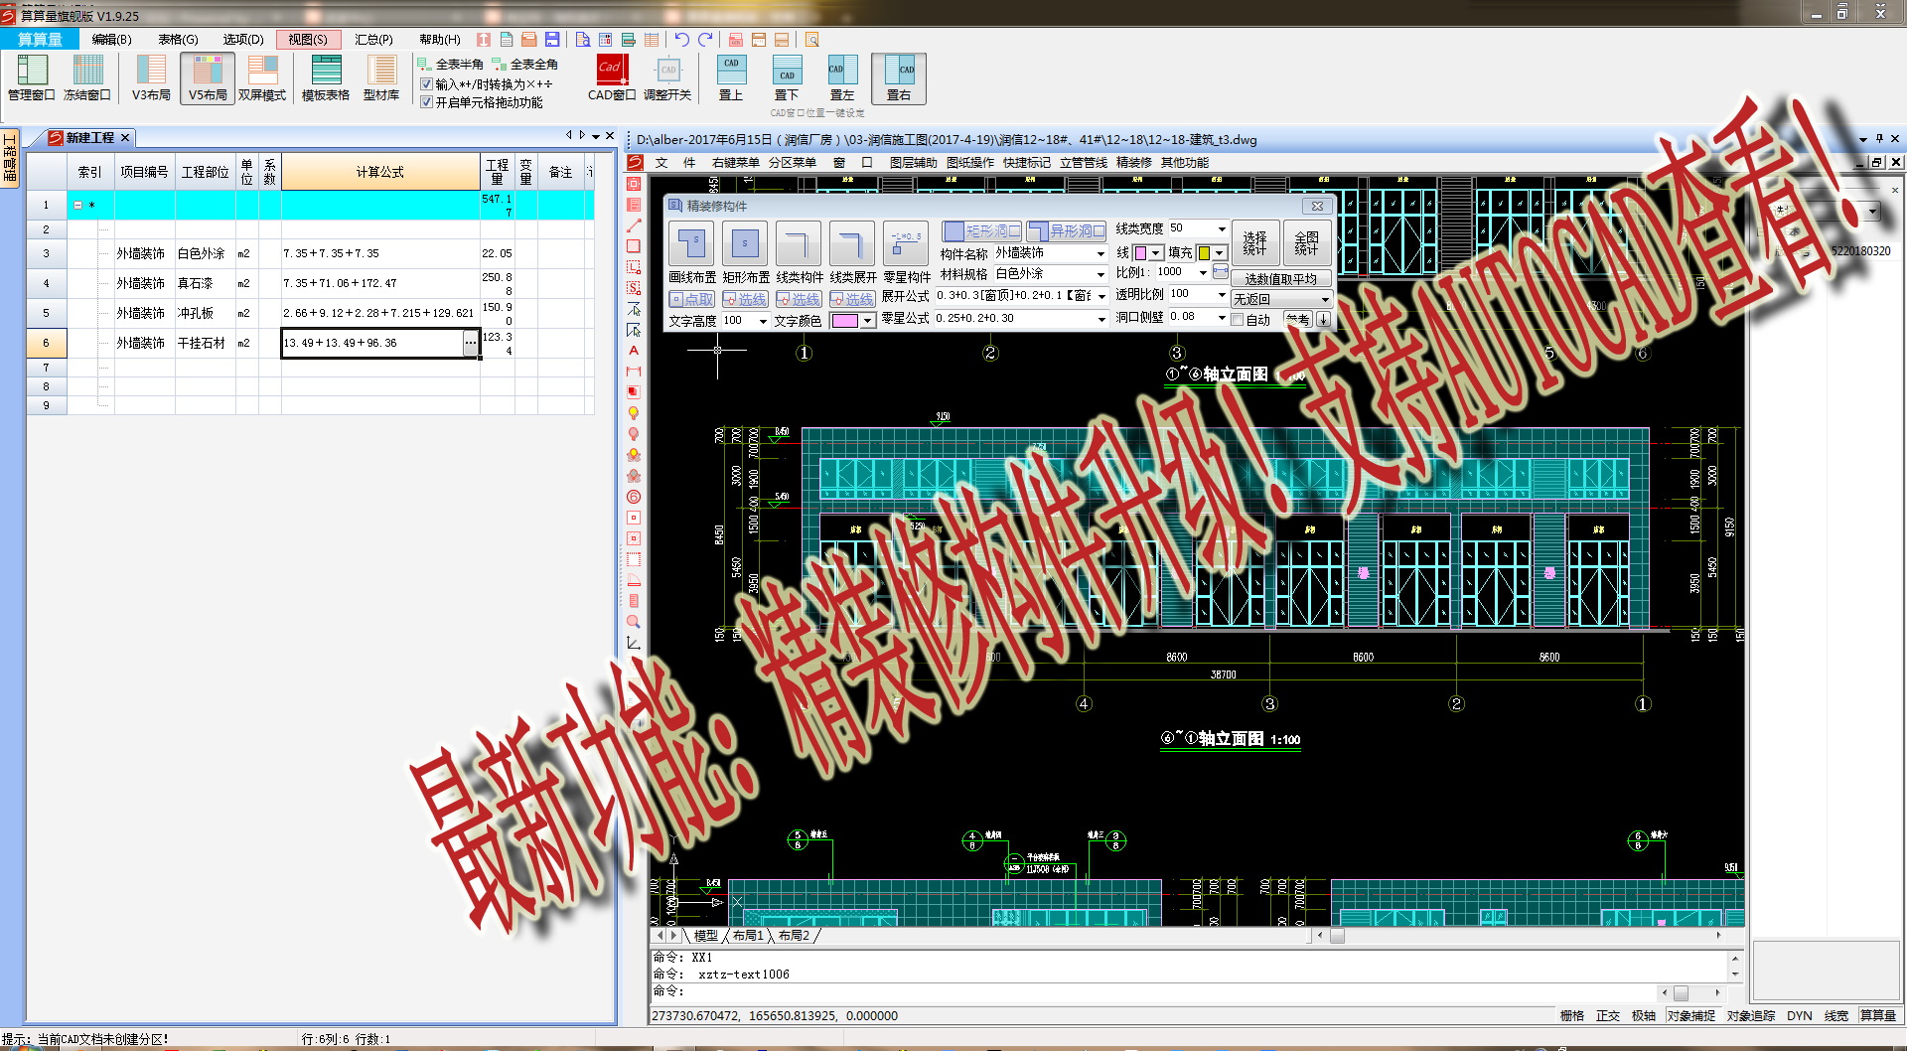Click the blue save disk icon
The image size is (1907, 1051).
[x=552, y=40]
